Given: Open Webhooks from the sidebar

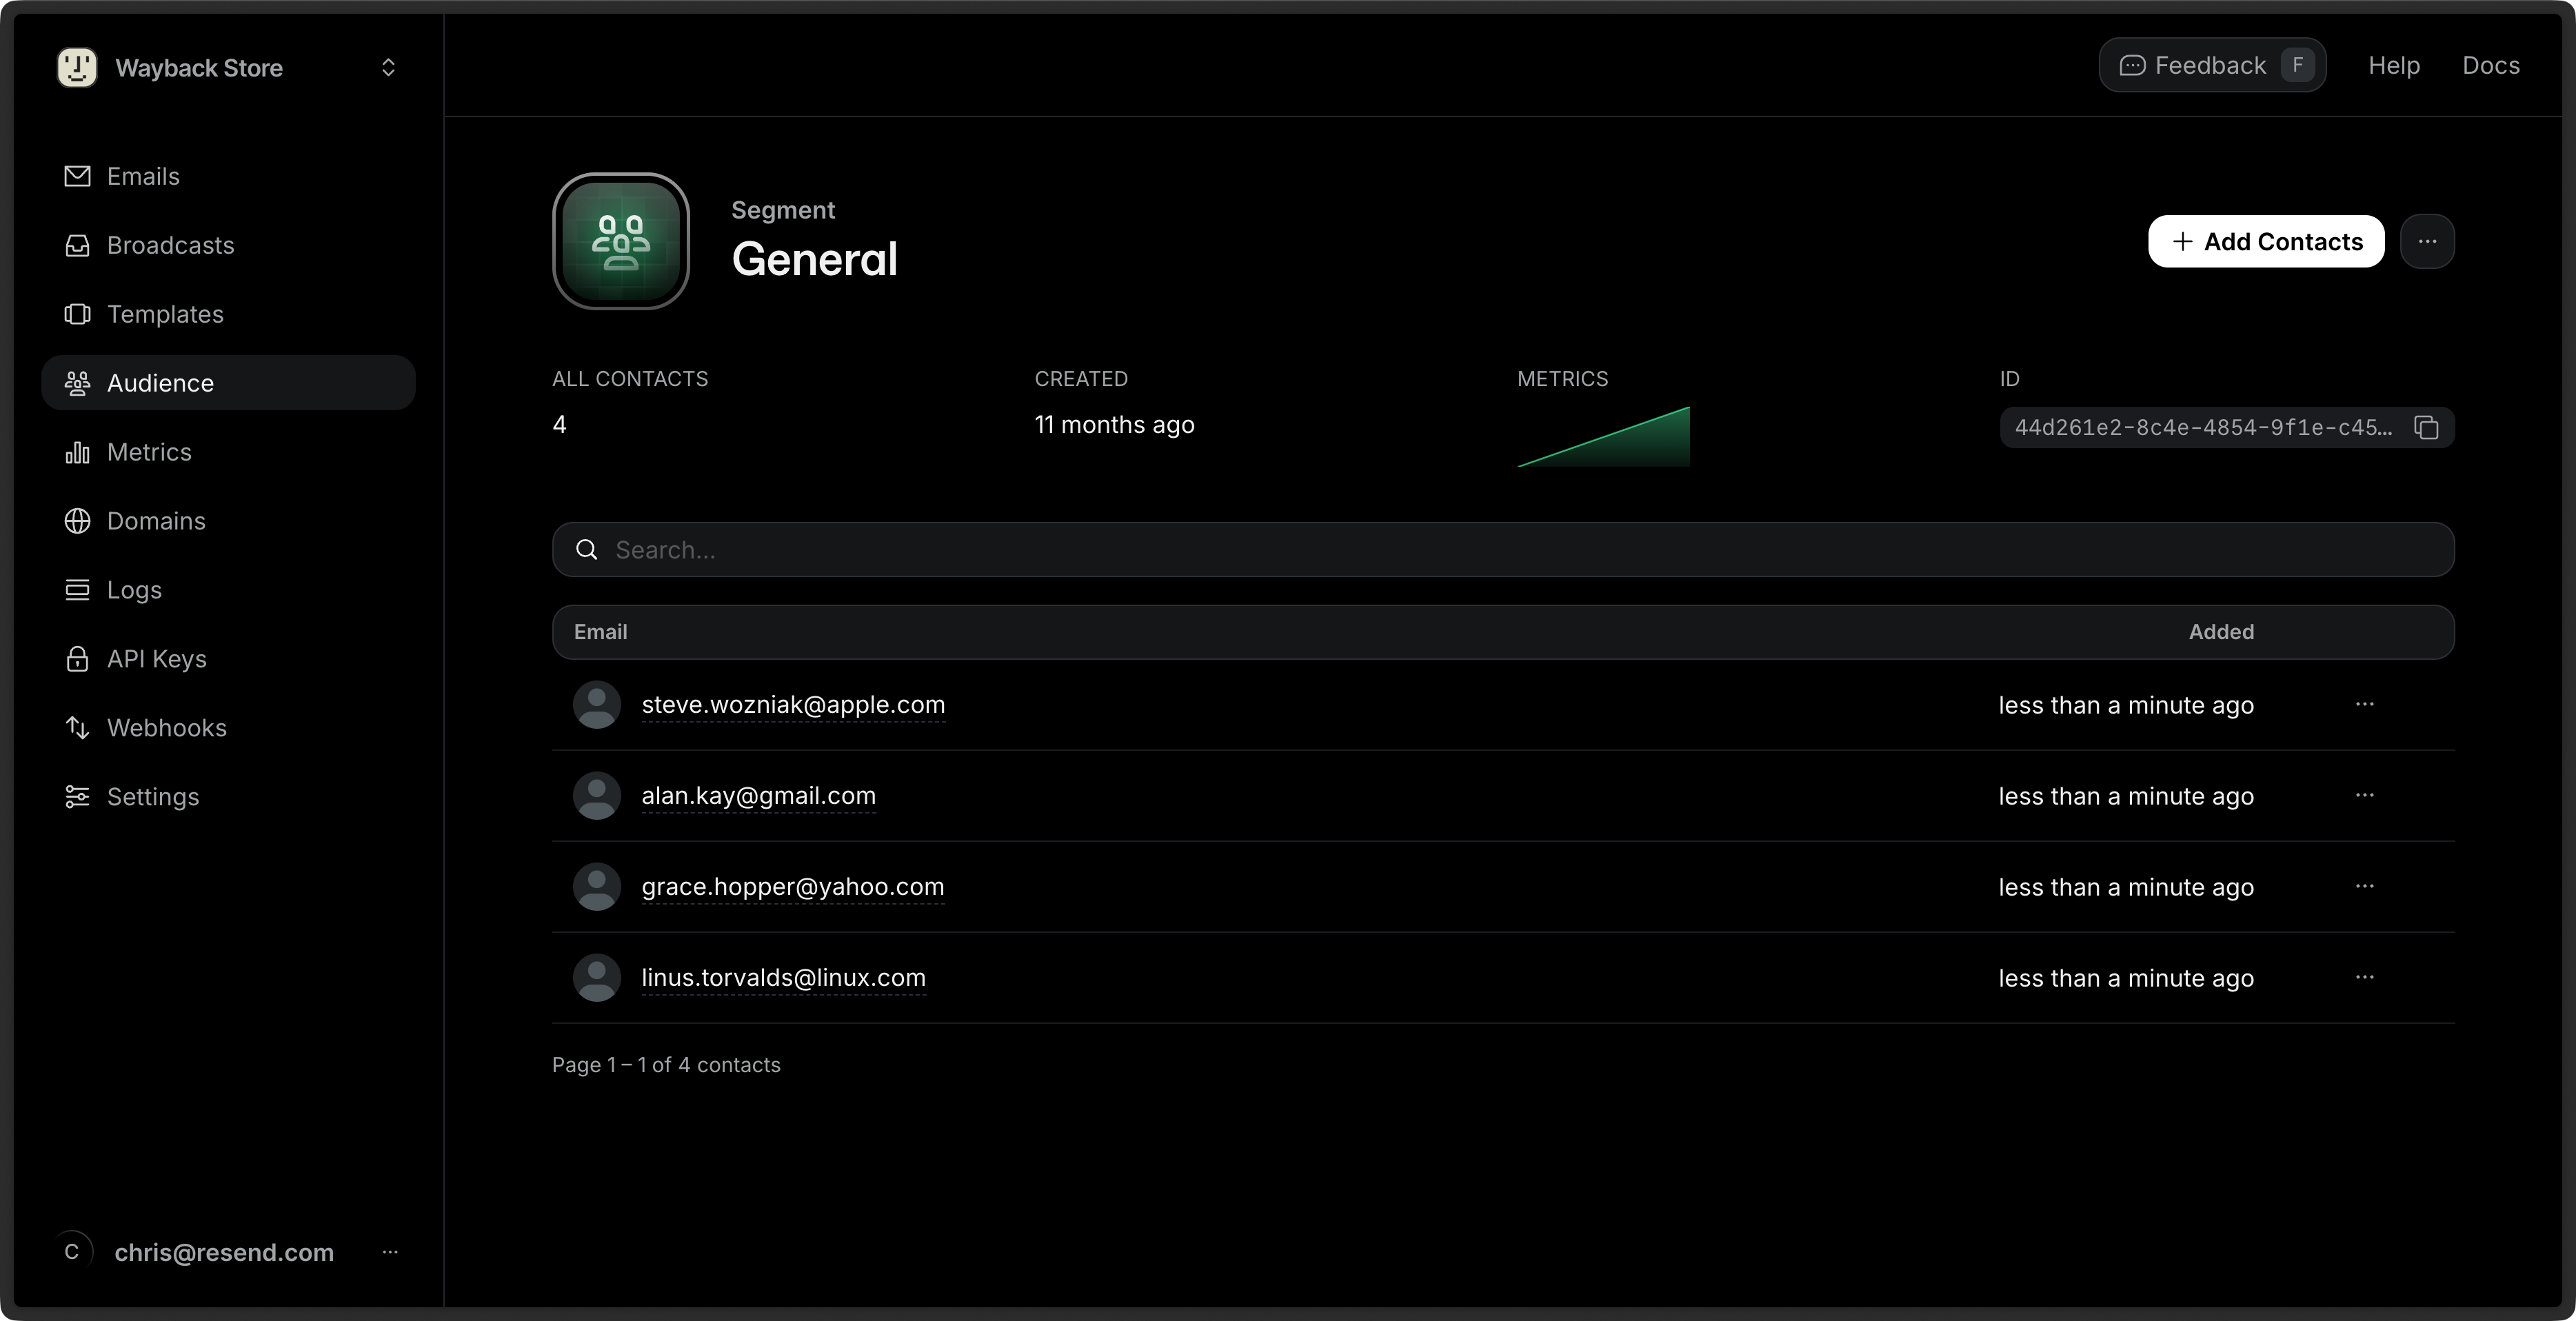Looking at the screenshot, I should (166, 728).
